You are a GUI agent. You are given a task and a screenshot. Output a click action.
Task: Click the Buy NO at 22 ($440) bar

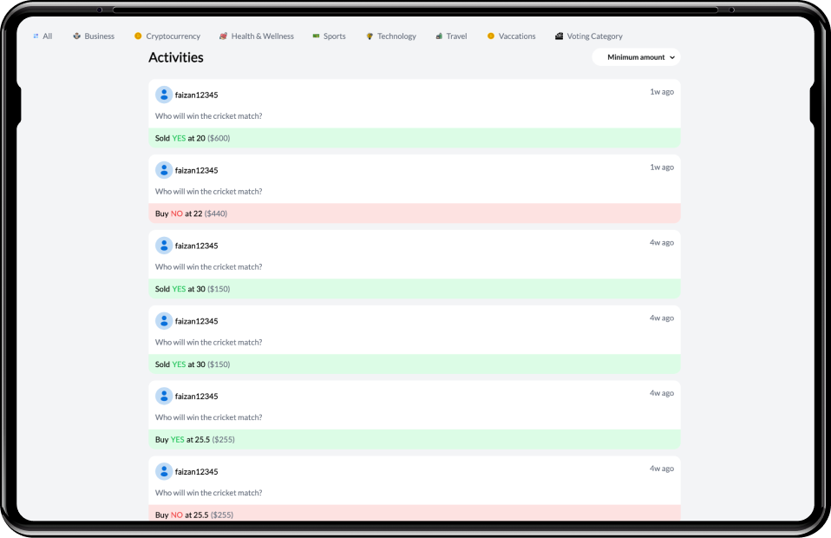414,213
